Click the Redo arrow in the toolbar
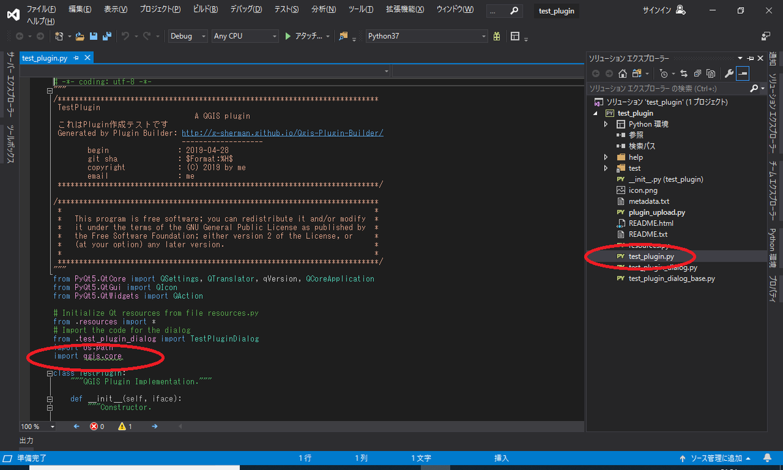Image resolution: width=783 pixels, height=470 pixels. 147,36
